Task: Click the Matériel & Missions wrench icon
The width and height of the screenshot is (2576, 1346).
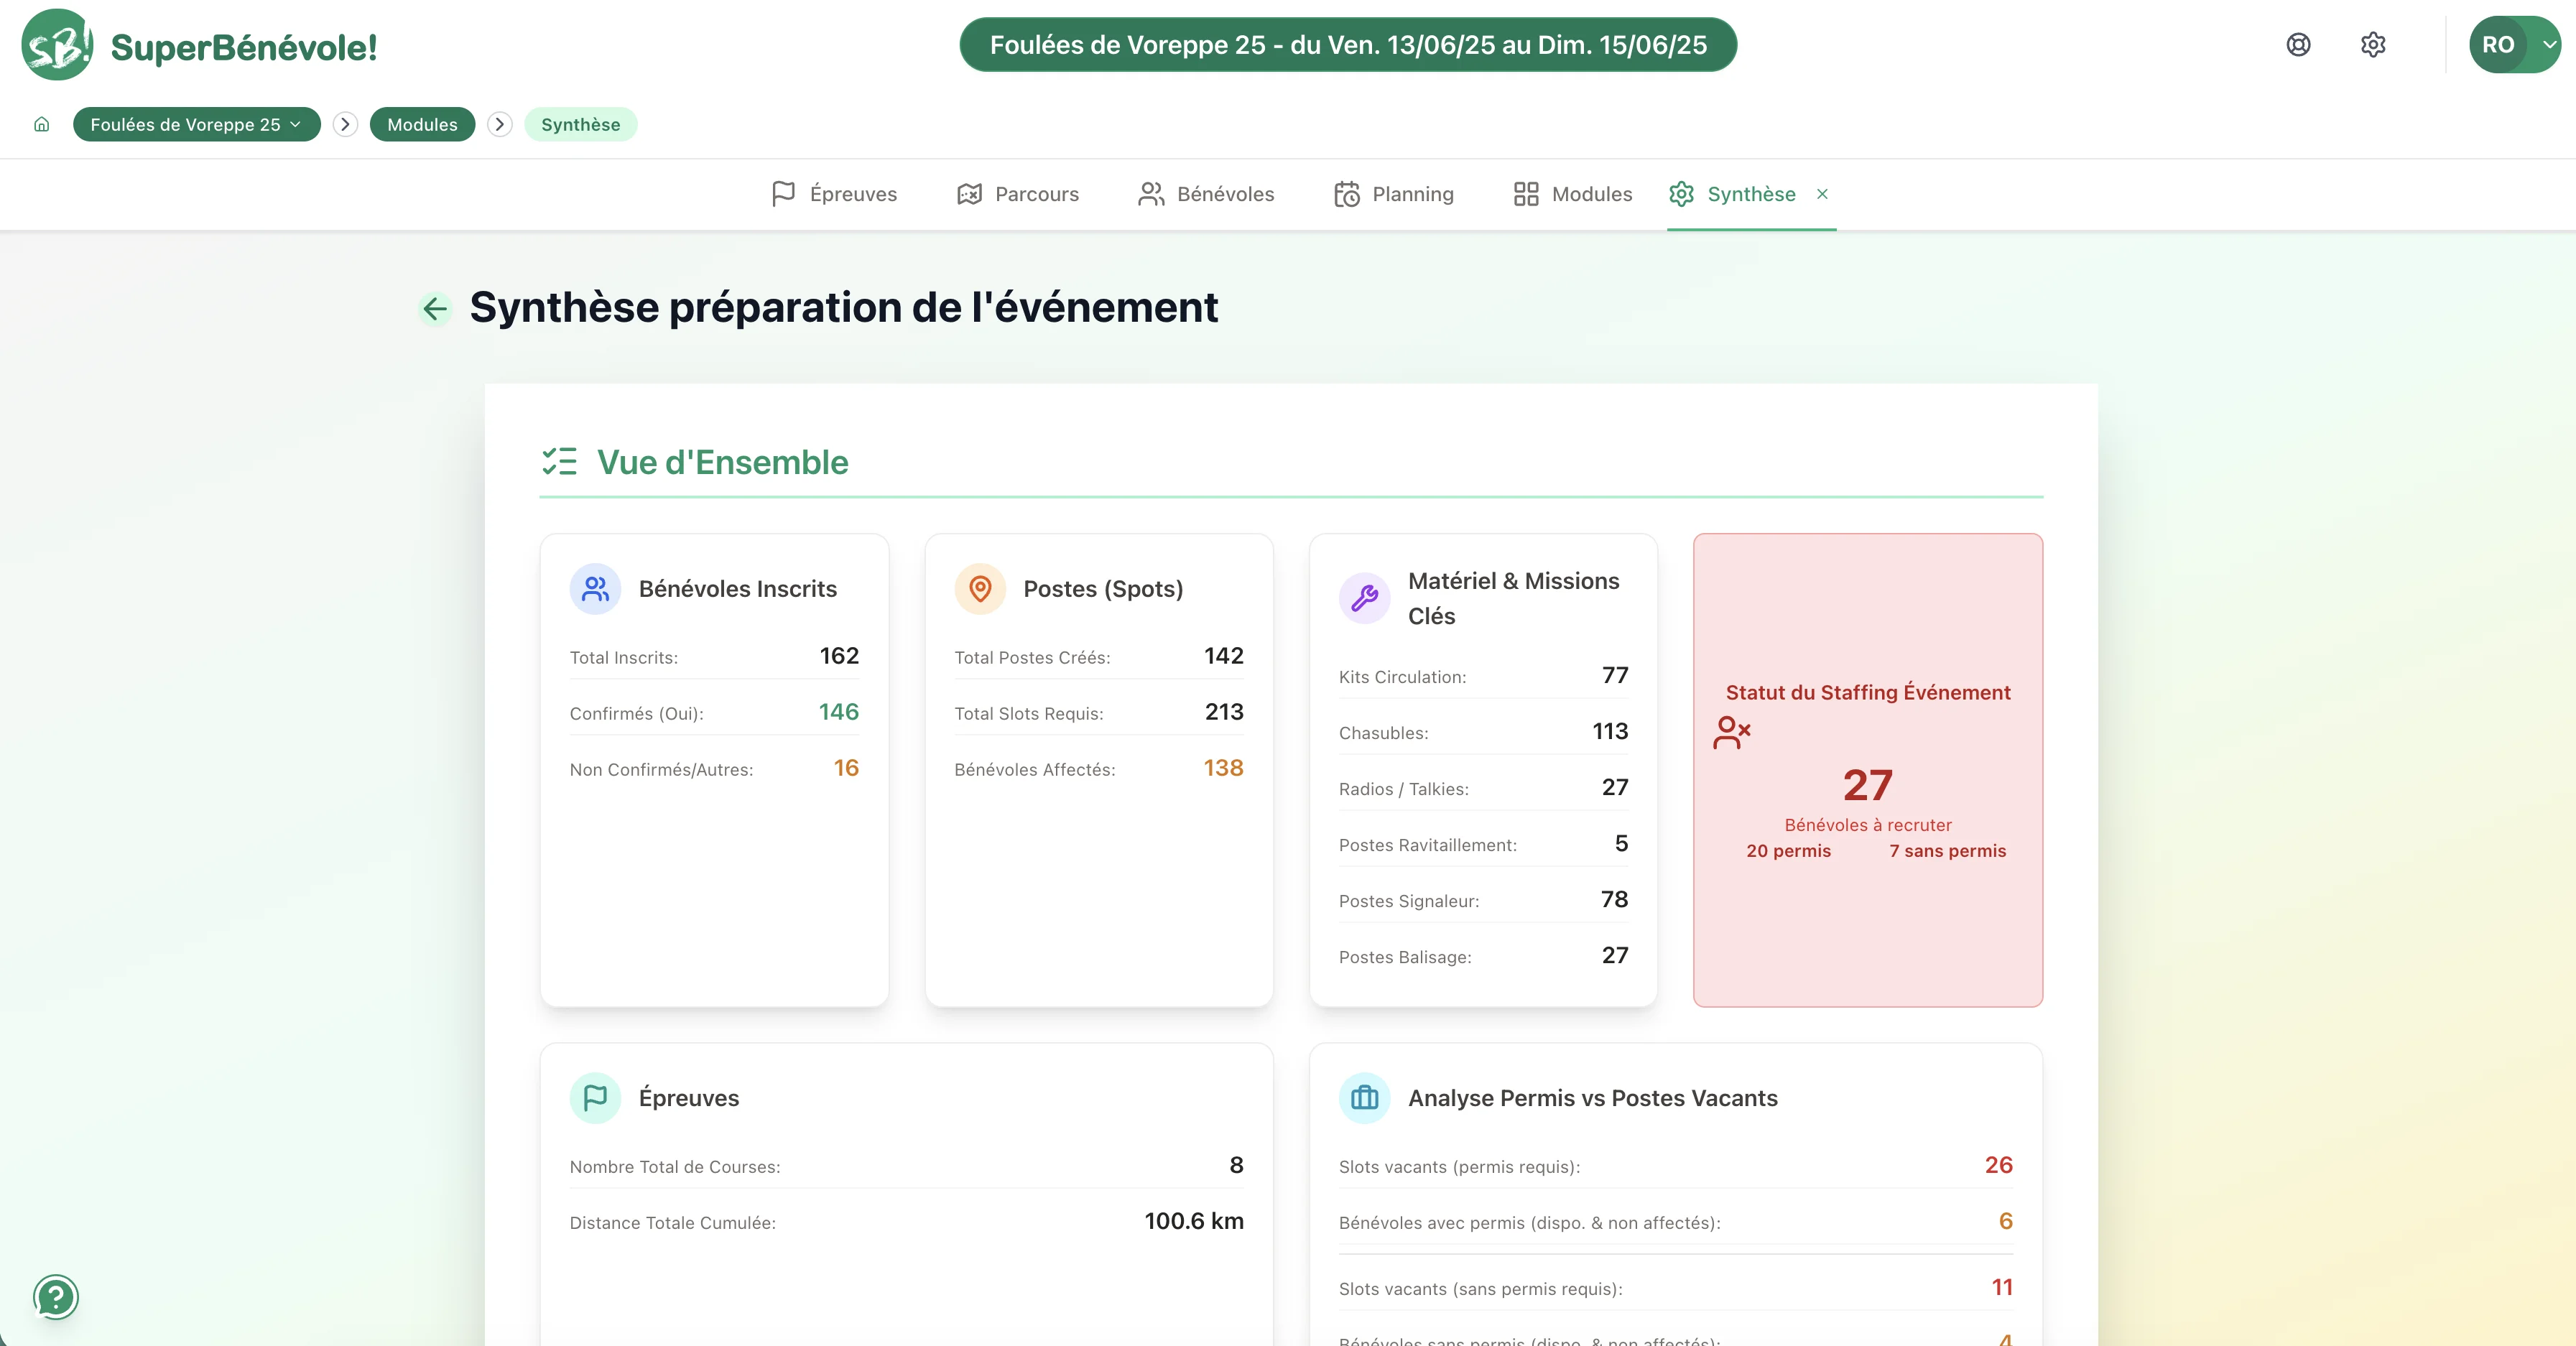Action: tap(1364, 598)
